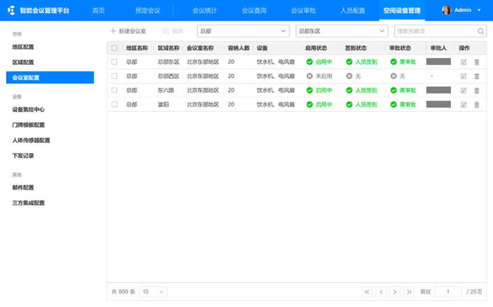Click the edit icon for 总部东区 row
Image resolution: width=493 pixels, height=307 pixels.
click(463, 62)
